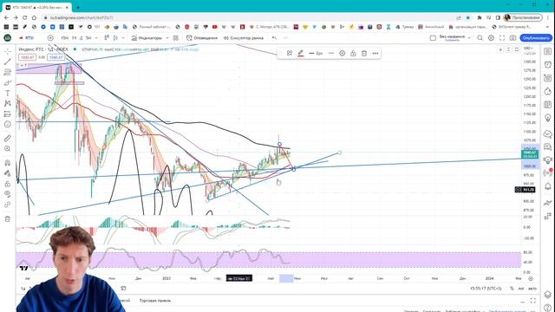Select the ruler measure tool
This screenshot has width=555, height=312.
[7, 139]
